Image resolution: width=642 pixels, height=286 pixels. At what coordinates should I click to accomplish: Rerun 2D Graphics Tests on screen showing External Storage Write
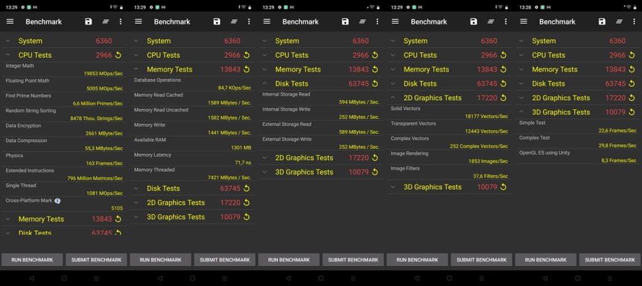point(375,158)
